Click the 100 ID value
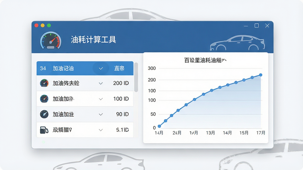303x170 pixels. pyautogui.click(x=121, y=99)
